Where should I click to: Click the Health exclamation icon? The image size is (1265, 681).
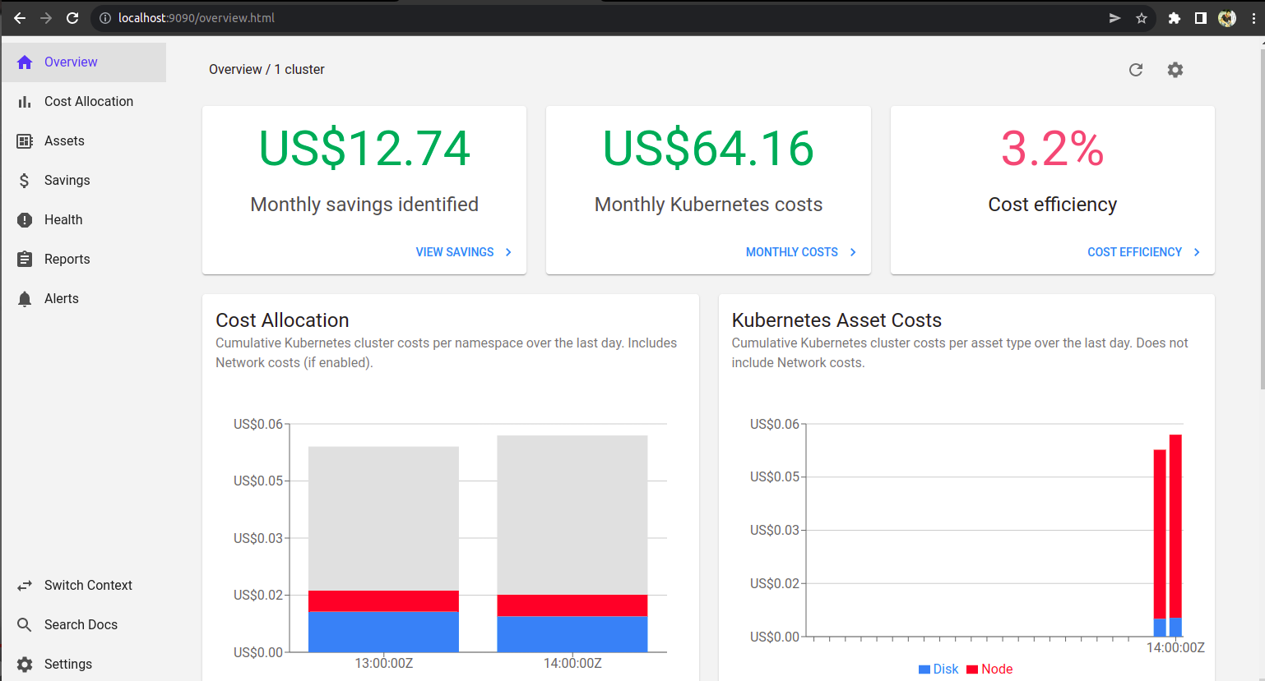pyautogui.click(x=25, y=220)
